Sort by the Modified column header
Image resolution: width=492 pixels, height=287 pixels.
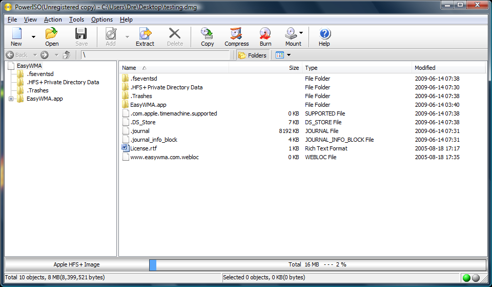[448, 68]
